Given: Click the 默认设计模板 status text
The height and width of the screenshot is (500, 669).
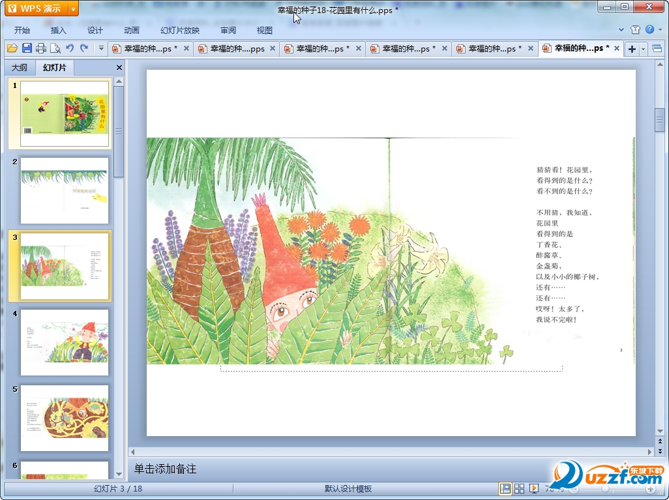Looking at the screenshot, I should 348,488.
